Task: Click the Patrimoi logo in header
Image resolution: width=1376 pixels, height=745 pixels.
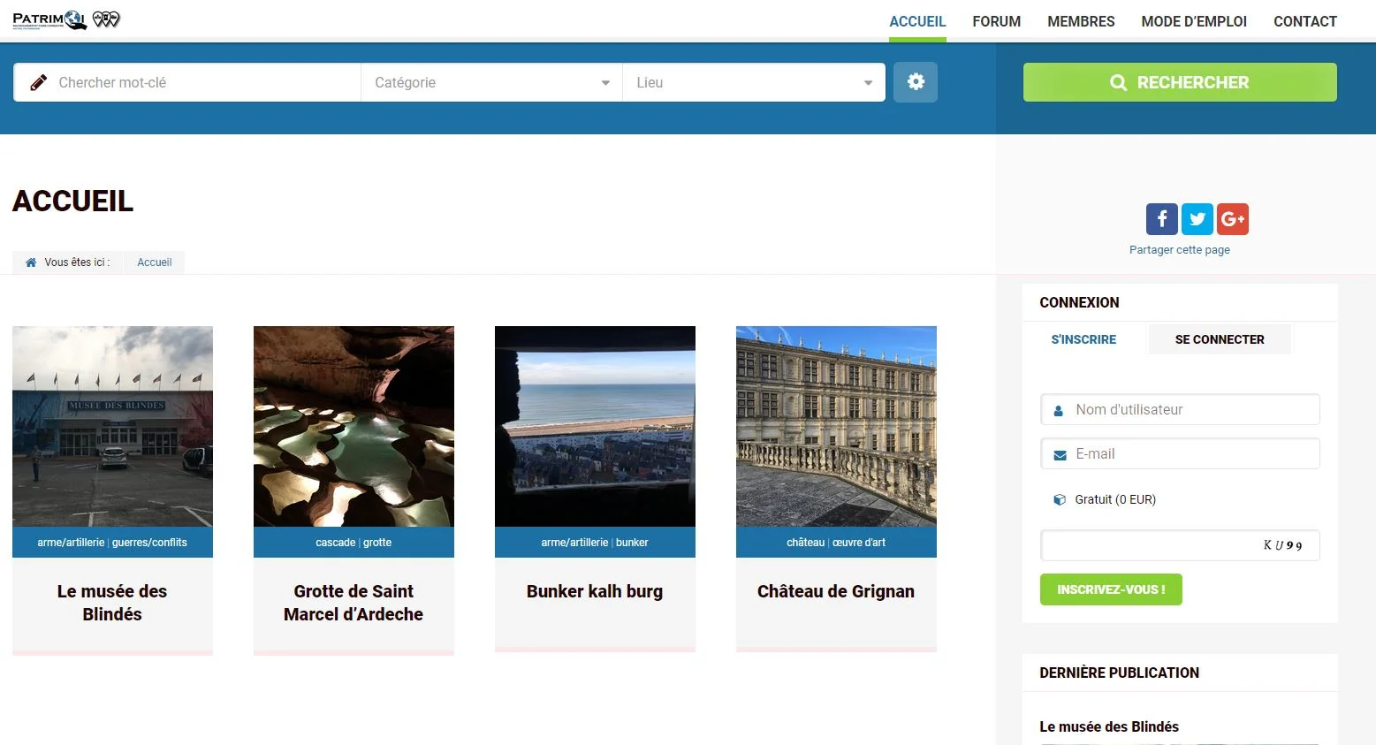Action: [65, 20]
